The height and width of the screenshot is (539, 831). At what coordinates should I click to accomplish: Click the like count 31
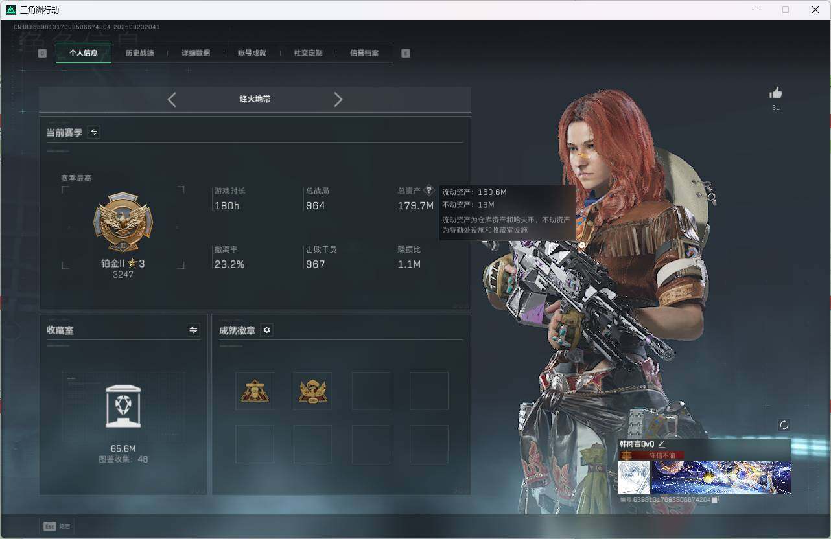pyautogui.click(x=776, y=108)
